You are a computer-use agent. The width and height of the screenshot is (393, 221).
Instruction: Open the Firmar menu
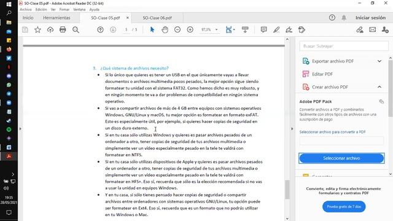click(64, 10)
